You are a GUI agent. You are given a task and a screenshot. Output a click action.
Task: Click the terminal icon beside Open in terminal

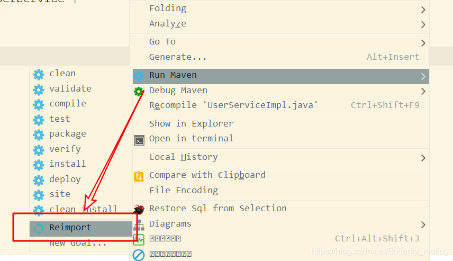(139, 140)
